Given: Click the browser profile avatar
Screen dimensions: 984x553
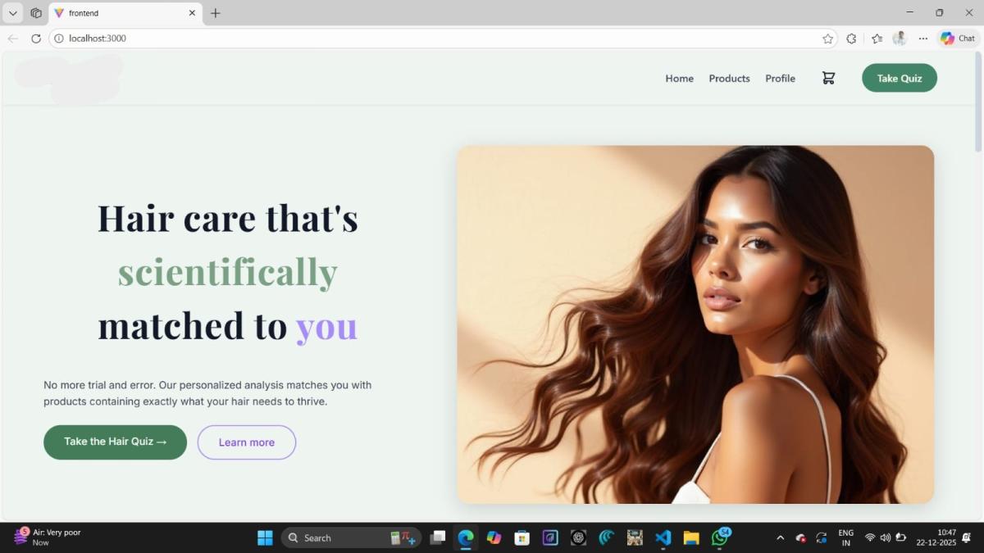Looking at the screenshot, I should pyautogui.click(x=900, y=39).
